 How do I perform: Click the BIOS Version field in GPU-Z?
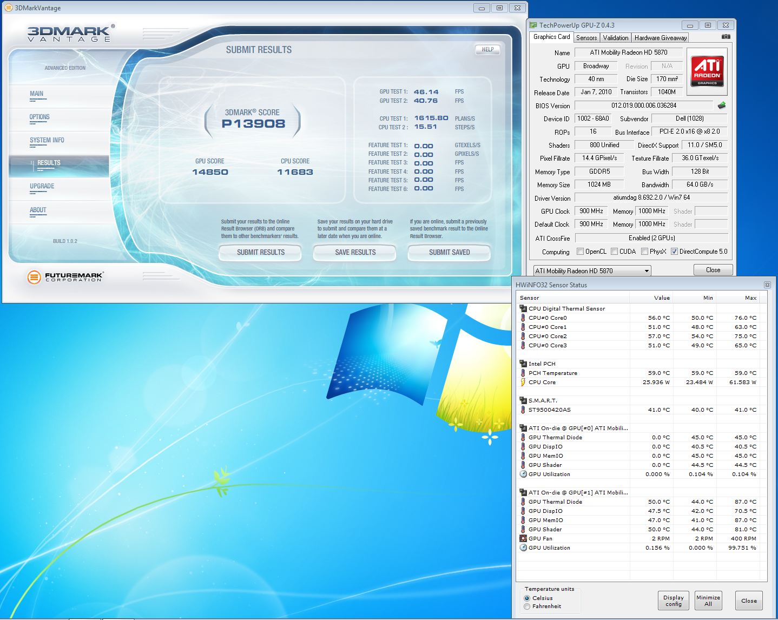click(644, 105)
